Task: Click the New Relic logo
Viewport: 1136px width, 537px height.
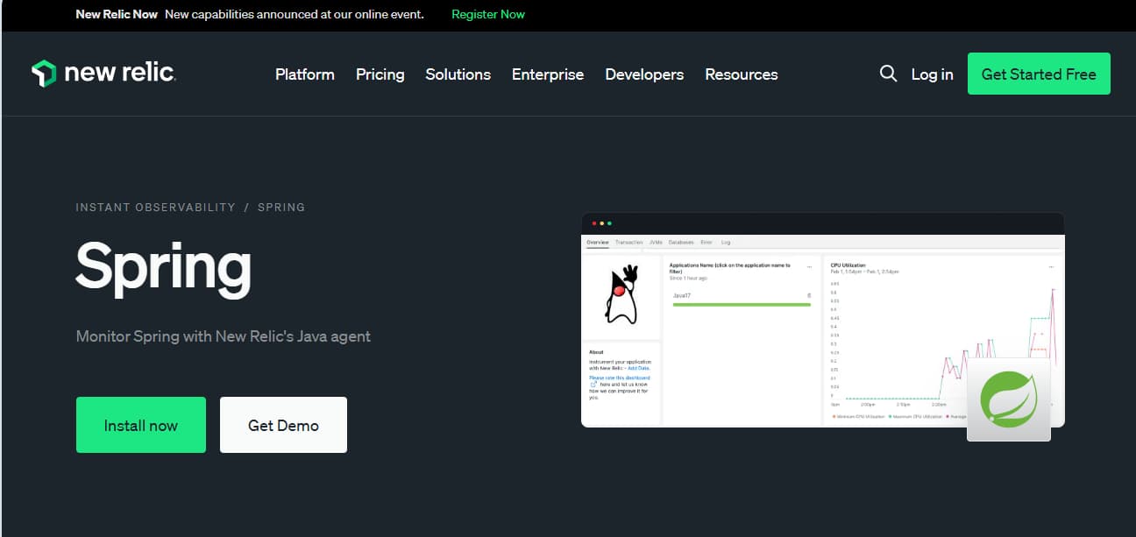Action: coord(103,74)
